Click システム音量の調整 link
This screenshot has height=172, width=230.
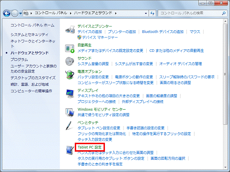[x=93, y=64]
